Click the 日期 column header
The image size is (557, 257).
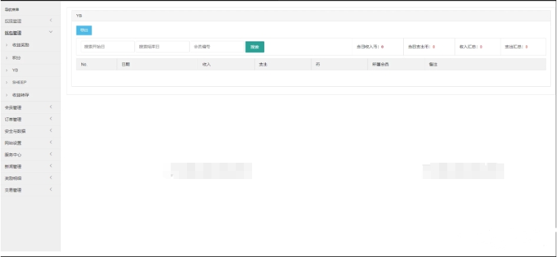[x=126, y=64]
